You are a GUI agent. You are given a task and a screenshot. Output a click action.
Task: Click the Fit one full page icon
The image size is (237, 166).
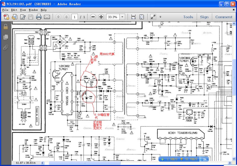[x=142, y=17]
